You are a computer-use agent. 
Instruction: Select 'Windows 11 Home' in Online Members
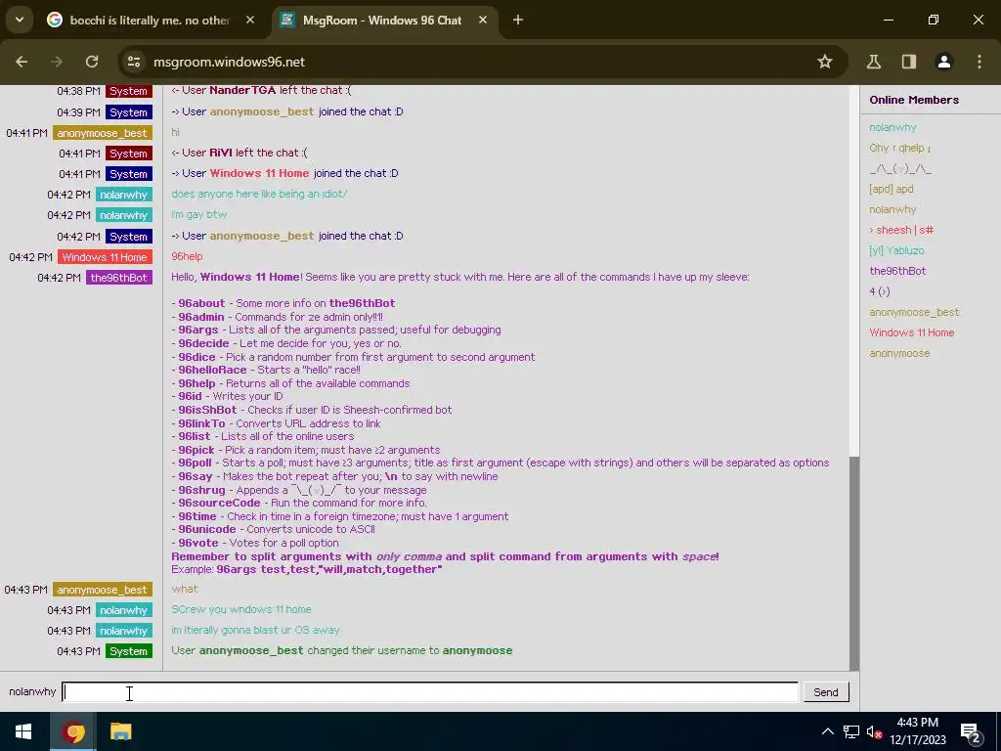[x=912, y=332]
